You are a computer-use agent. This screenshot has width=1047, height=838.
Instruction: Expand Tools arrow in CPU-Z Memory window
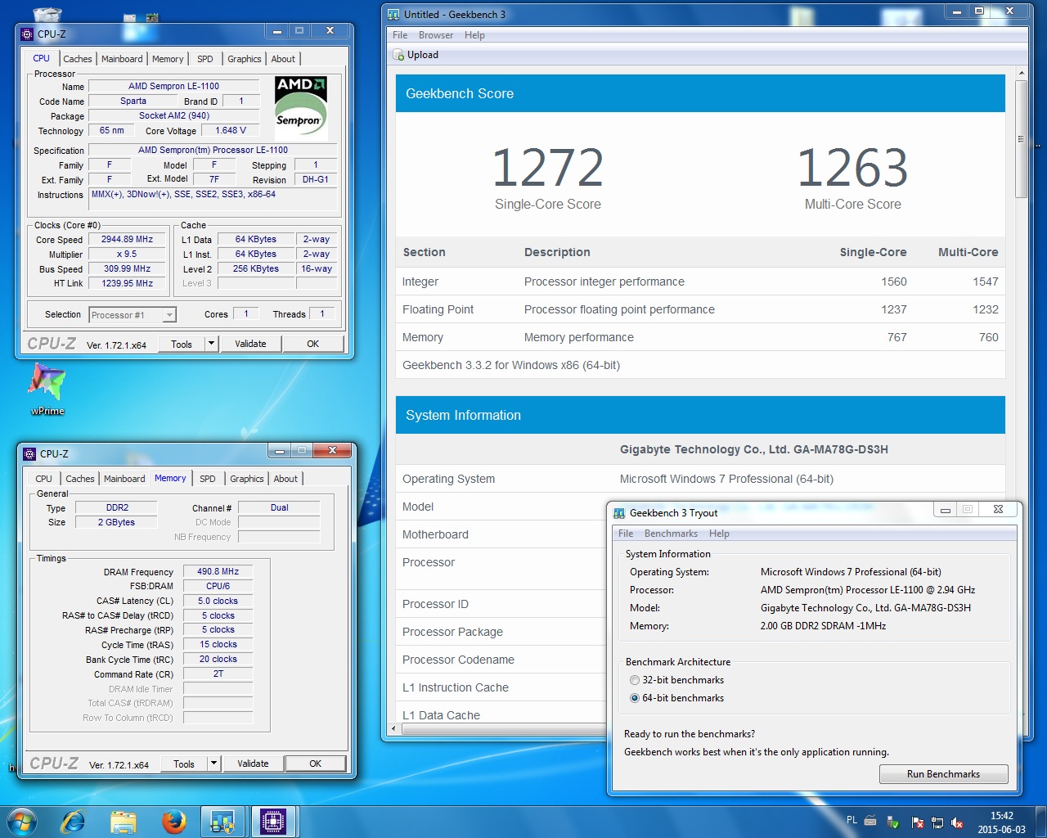[214, 764]
